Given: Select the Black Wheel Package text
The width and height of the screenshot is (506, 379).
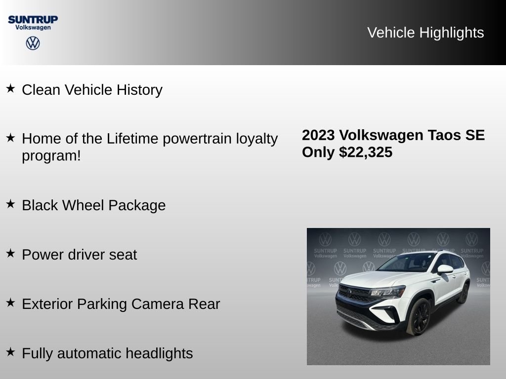Looking at the screenshot, I should coord(94,205).
